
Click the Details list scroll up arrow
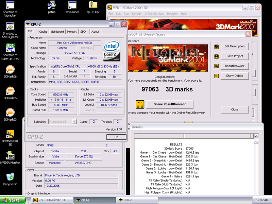[256, 136]
